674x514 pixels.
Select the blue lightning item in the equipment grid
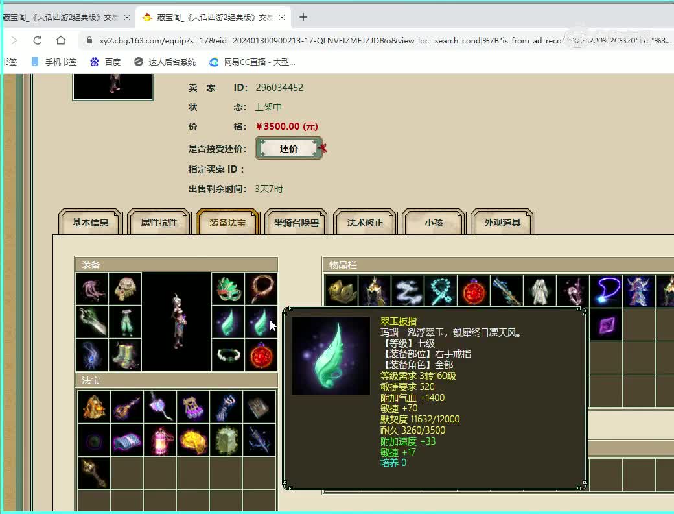92,355
